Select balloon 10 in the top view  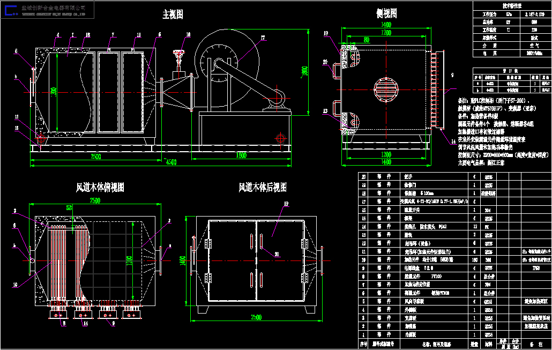tap(15, 285)
